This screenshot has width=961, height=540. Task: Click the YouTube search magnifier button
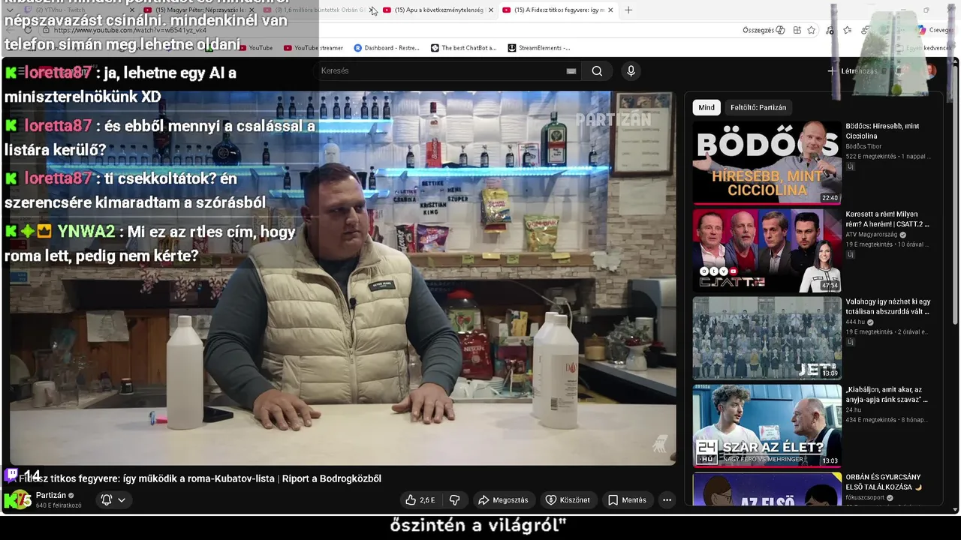(597, 70)
